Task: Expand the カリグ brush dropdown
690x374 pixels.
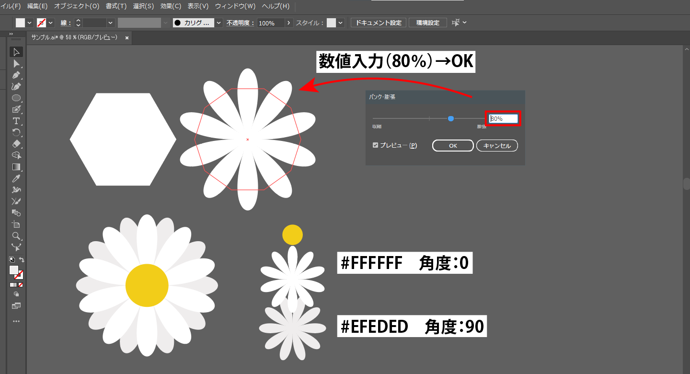Action: point(218,22)
